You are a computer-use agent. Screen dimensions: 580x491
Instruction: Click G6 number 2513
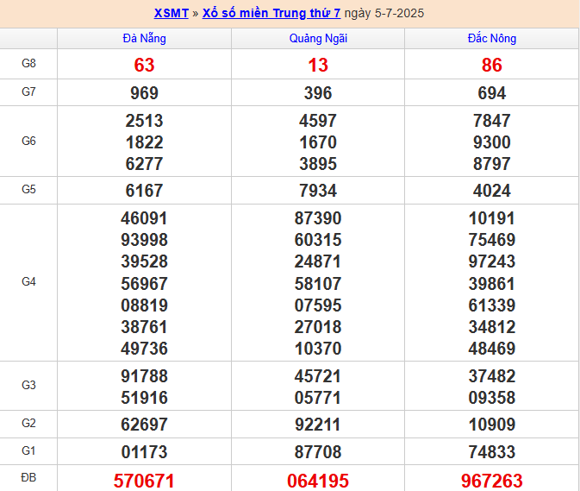tap(144, 121)
